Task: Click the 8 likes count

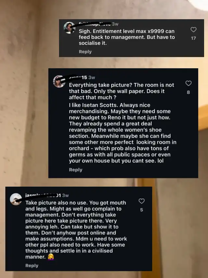Action: 188,92
